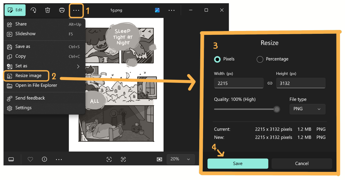Select the Percentage radio button
Viewport: 345px width, 180px height.
[x=259, y=59]
